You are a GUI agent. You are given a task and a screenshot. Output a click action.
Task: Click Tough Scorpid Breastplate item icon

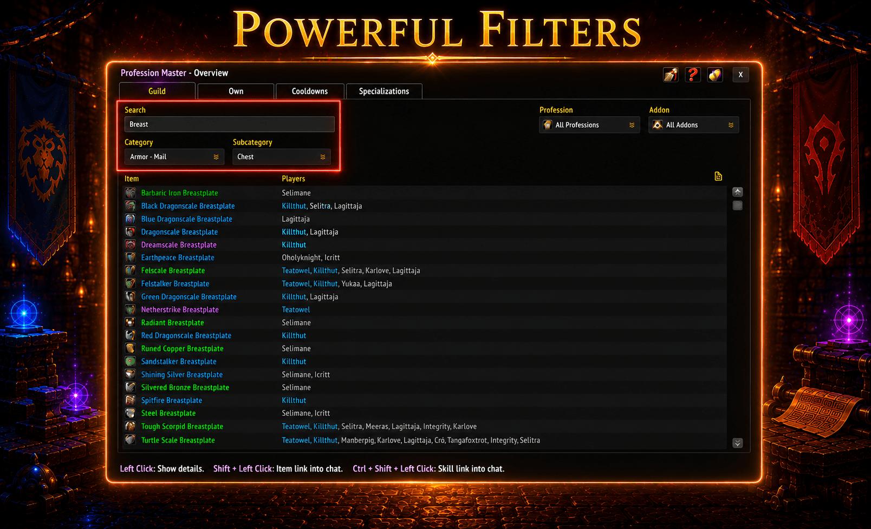tap(131, 426)
